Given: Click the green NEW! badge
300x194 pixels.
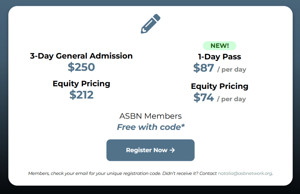Looking at the screenshot, I should click(x=219, y=46).
